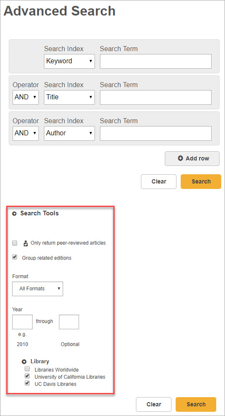This screenshot has height=416, width=225.
Task: Change the first AND operator dropdown
Action: coord(26,97)
